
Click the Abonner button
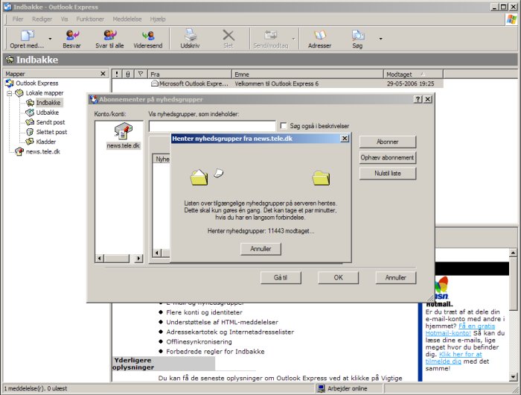coord(387,142)
